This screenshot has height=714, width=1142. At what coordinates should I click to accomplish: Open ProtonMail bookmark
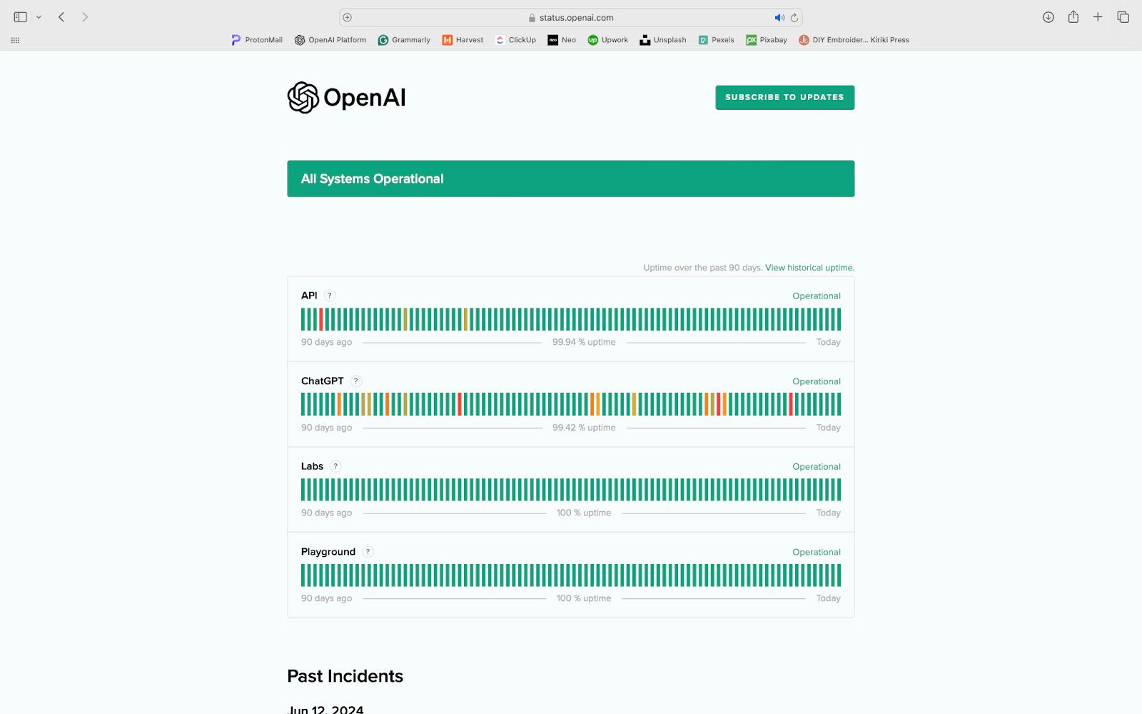coord(257,40)
